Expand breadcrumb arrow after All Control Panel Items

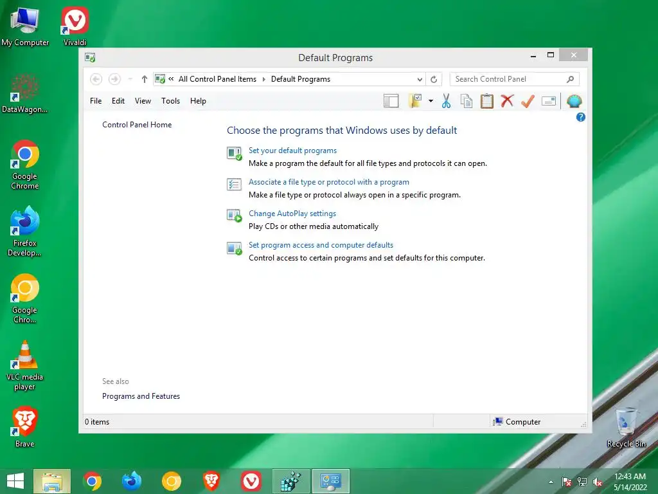[x=264, y=79]
